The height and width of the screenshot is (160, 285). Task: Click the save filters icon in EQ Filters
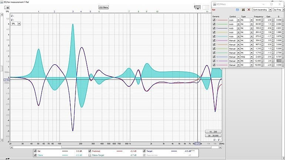tap(243, 10)
